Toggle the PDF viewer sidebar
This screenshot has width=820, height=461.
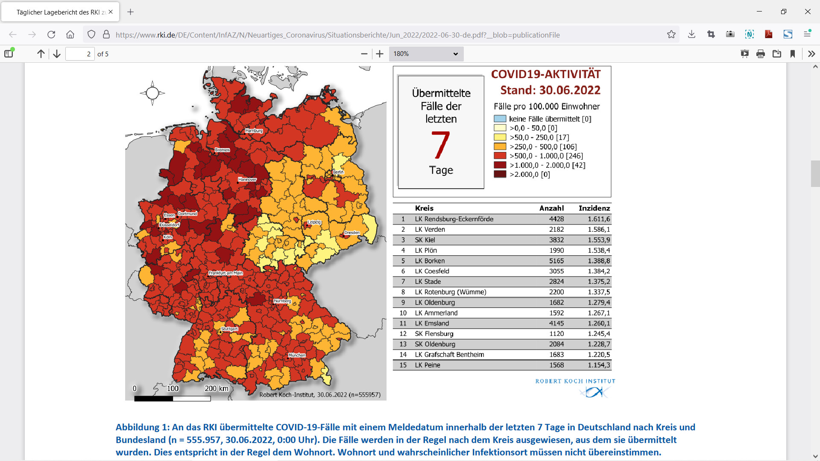pos(9,54)
